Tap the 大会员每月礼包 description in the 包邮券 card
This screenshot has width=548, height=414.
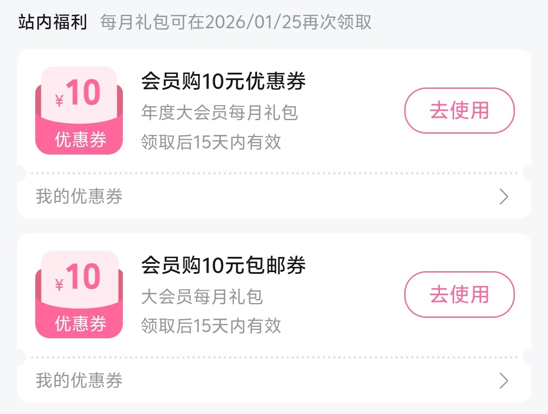tap(202, 297)
